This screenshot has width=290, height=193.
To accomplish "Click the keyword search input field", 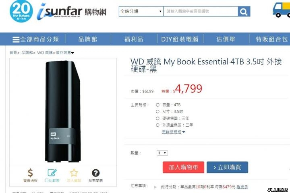I will (201, 11).
